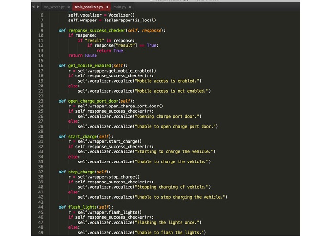Screen dimensions: 332x236
Task: Click self.wrapper.open_charge_port_door() on line 24
Action: [x=120, y=106]
